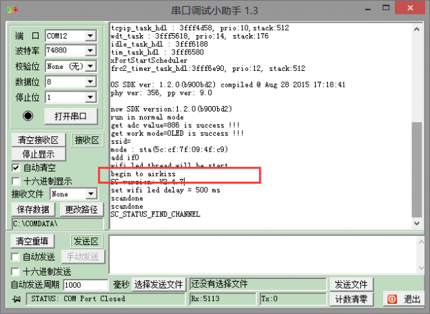Click the 停止显示 button
The width and height of the screenshot is (430, 314).
(39, 154)
